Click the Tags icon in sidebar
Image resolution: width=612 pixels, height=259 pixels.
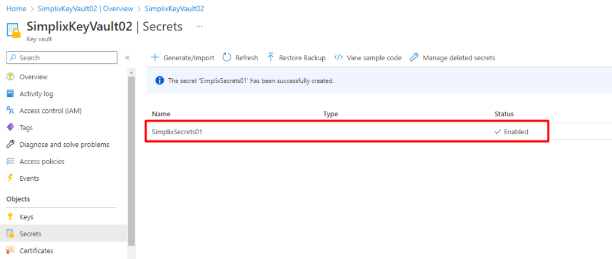[10, 128]
